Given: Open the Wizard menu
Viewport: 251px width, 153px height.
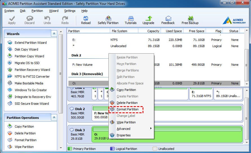Looking at the screenshot, I should point(54,11).
